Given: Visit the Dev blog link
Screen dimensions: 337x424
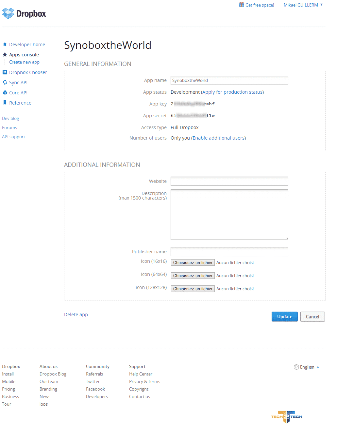Looking at the screenshot, I should [x=10, y=119].
